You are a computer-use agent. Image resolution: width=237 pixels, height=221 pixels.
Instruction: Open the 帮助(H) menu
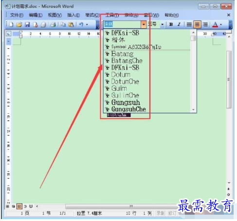click(172, 15)
